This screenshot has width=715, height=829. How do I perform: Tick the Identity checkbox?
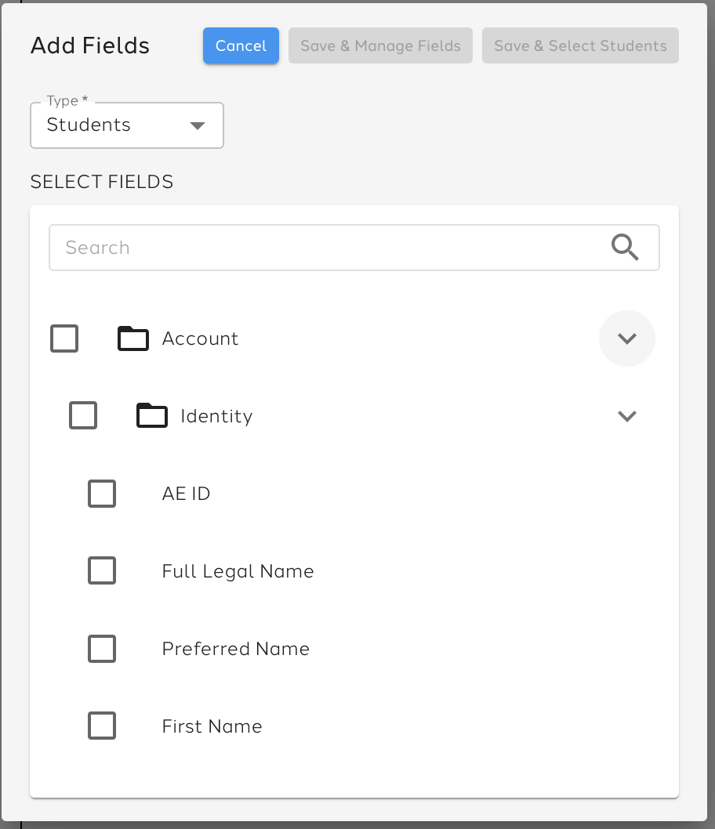[x=83, y=416]
